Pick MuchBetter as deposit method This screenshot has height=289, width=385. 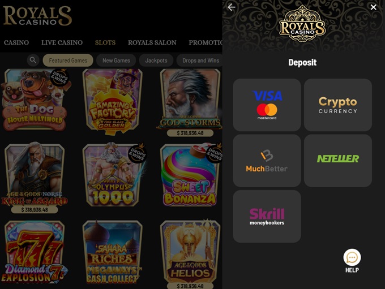click(267, 161)
